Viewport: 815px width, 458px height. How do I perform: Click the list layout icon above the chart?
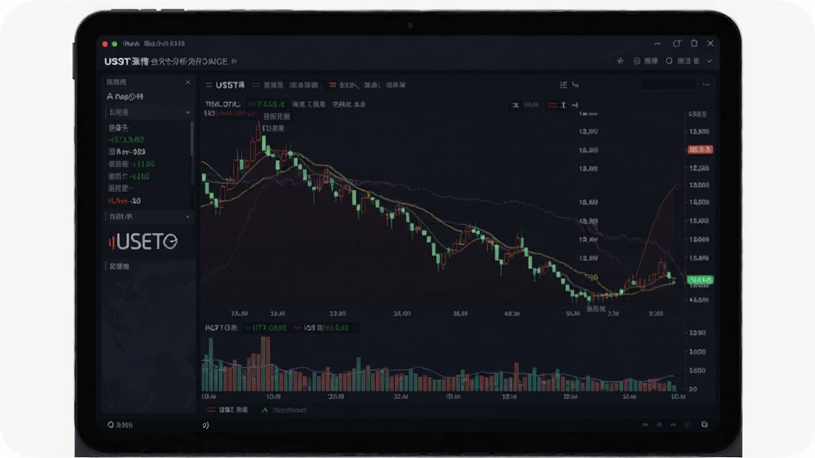coord(563,84)
